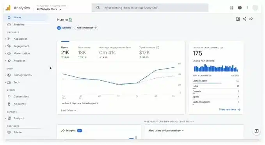Viewport: 265px width, 145px height.
Task: Open the feedback icon at bottom right
Action: [x=256, y=131]
